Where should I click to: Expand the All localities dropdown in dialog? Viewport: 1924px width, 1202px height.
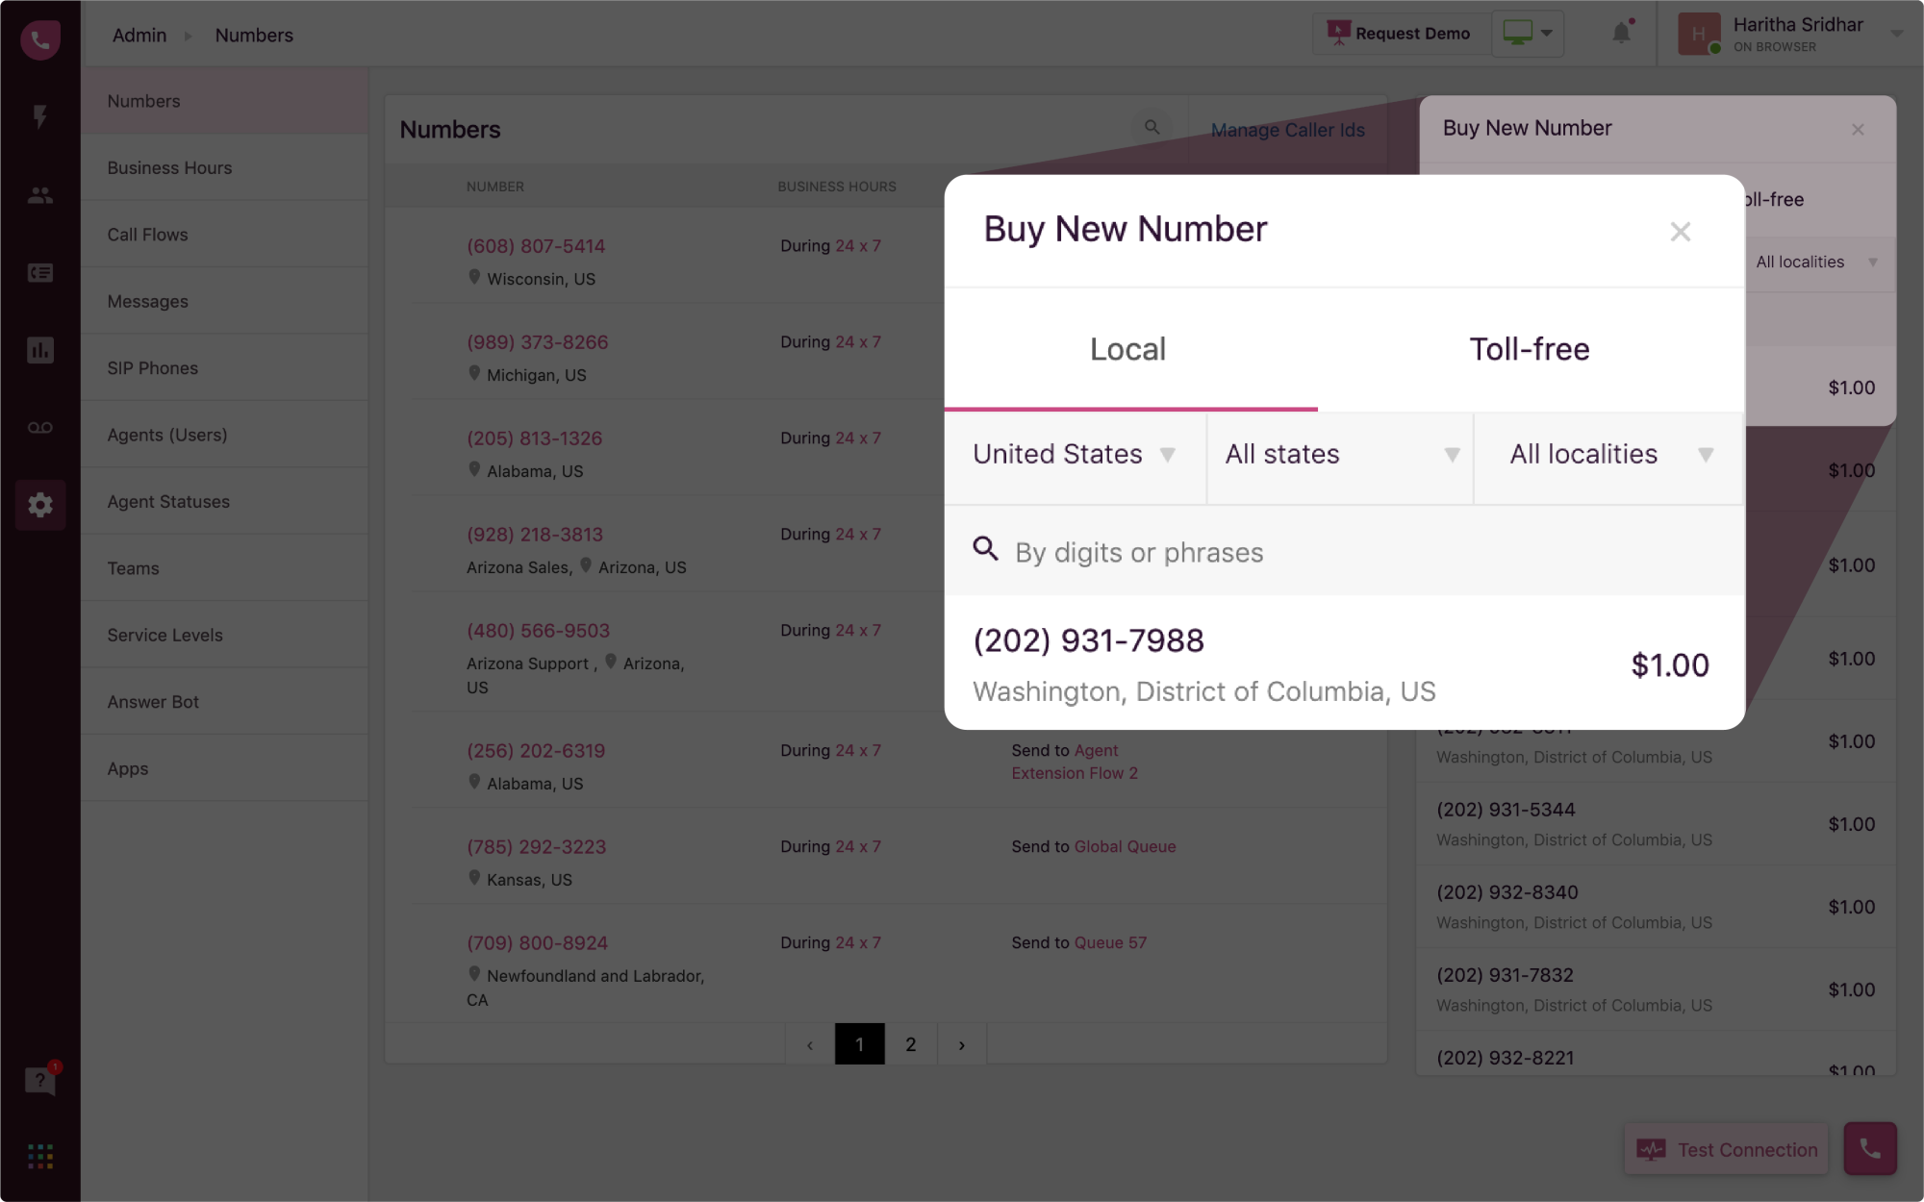[x=1608, y=455]
